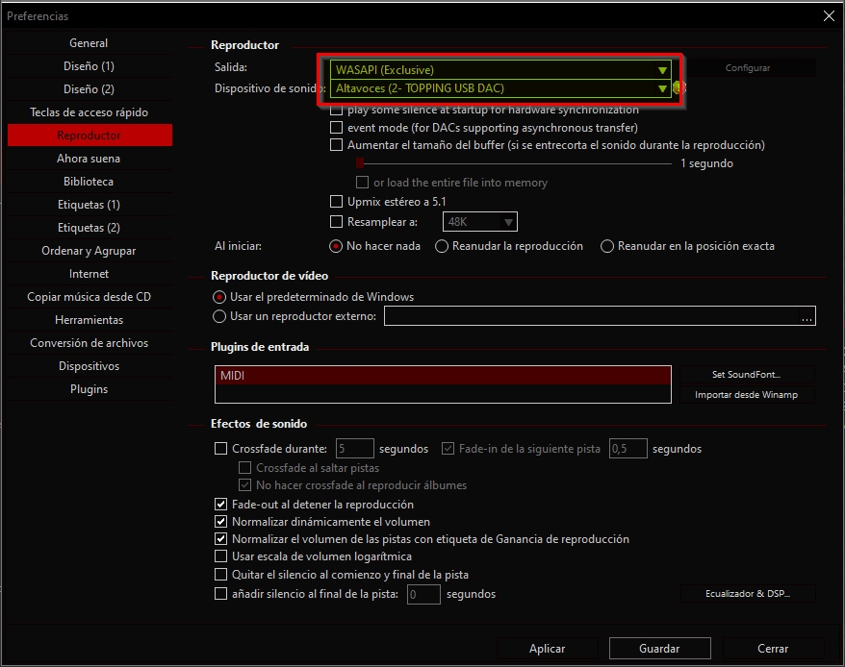Select the Reproductor section
Image resolution: width=845 pixels, height=667 pixels.
click(89, 136)
